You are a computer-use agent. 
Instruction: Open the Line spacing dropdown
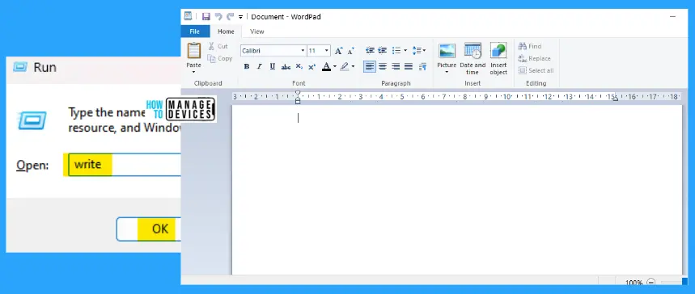[x=419, y=50]
